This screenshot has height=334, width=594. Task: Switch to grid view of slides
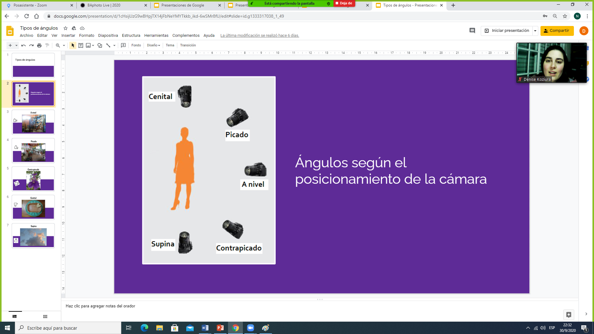[45, 316]
